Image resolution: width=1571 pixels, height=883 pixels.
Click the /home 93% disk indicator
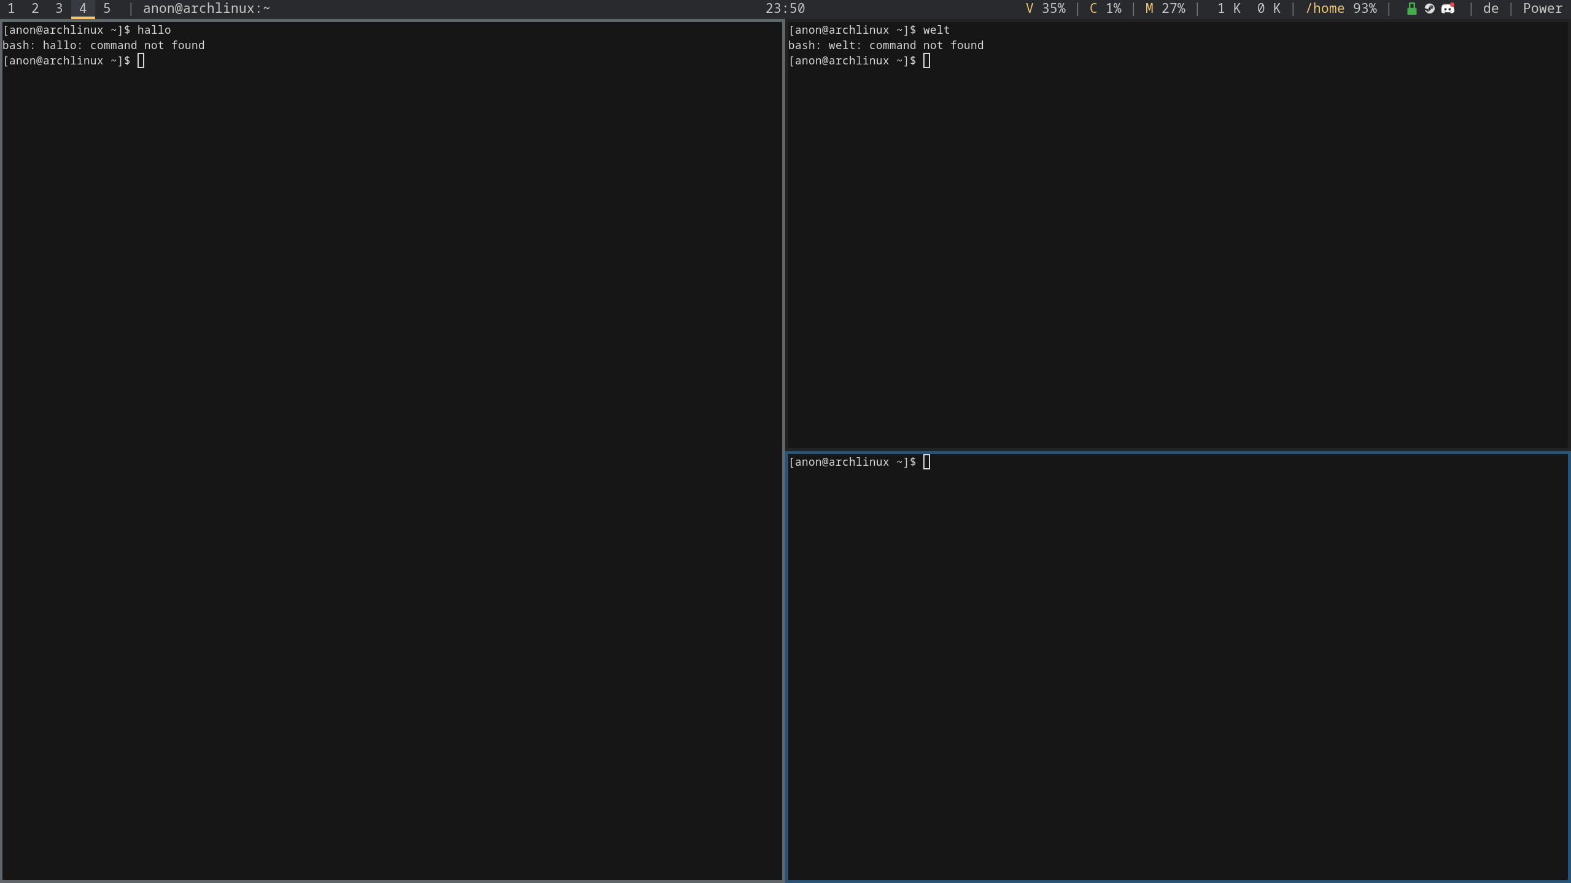click(1341, 9)
